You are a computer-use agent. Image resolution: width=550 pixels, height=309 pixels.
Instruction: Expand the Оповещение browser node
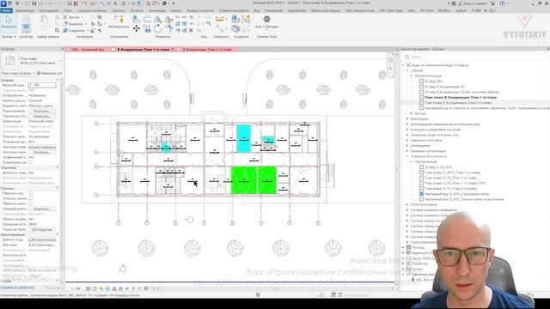(x=407, y=145)
